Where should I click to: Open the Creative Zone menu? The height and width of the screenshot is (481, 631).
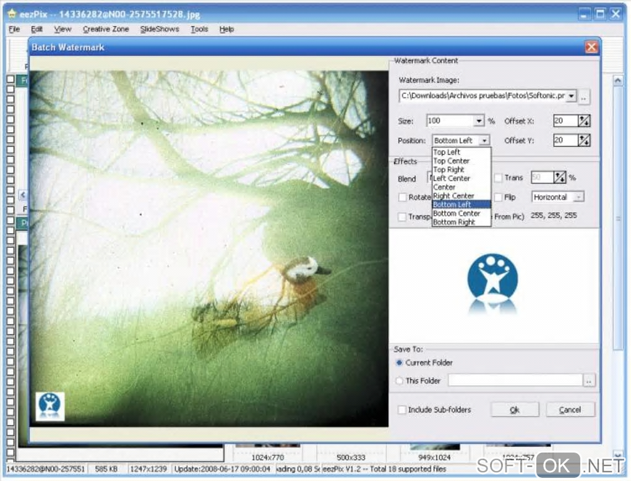click(106, 29)
